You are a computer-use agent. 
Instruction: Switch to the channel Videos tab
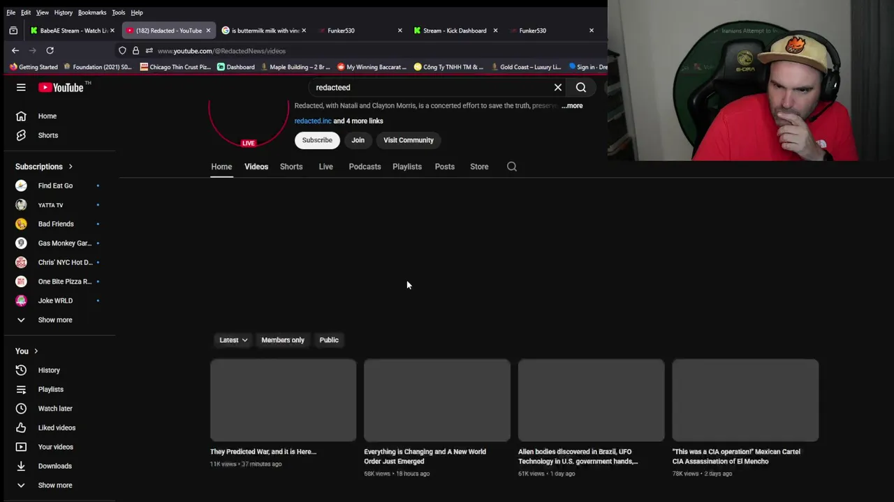[256, 167]
